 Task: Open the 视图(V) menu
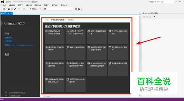(x=20, y=5)
